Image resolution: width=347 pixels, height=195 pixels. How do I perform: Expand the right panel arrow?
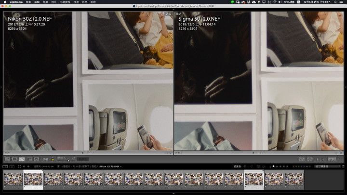[346, 87]
